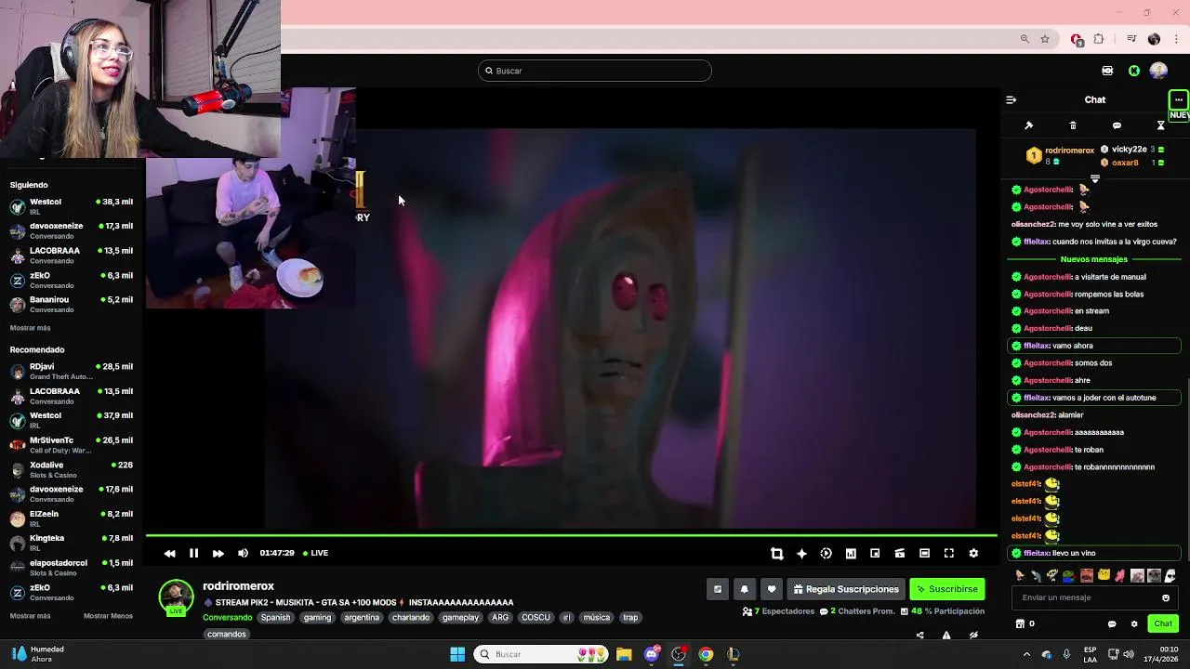Enable picture-in-picture mode
The image size is (1190, 669).
tap(875, 553)
